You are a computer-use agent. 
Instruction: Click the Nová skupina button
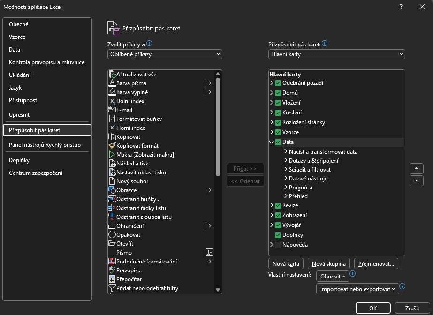[328, 264]
